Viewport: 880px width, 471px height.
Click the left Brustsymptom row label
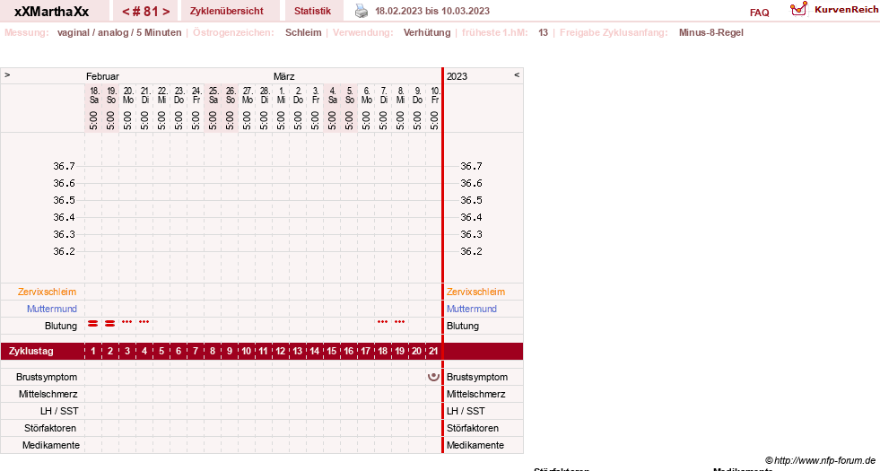click(x=47, y=377)
